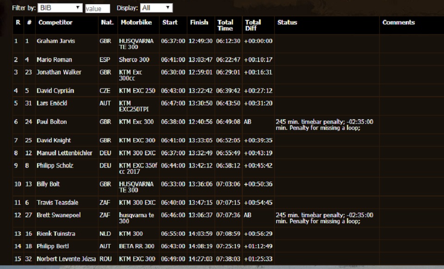Select competitor Mario Roman
This screenshot has width=444, height=269.
54,60
